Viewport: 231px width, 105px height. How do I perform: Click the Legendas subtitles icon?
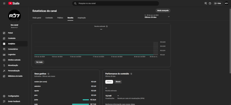click(4, 55)
